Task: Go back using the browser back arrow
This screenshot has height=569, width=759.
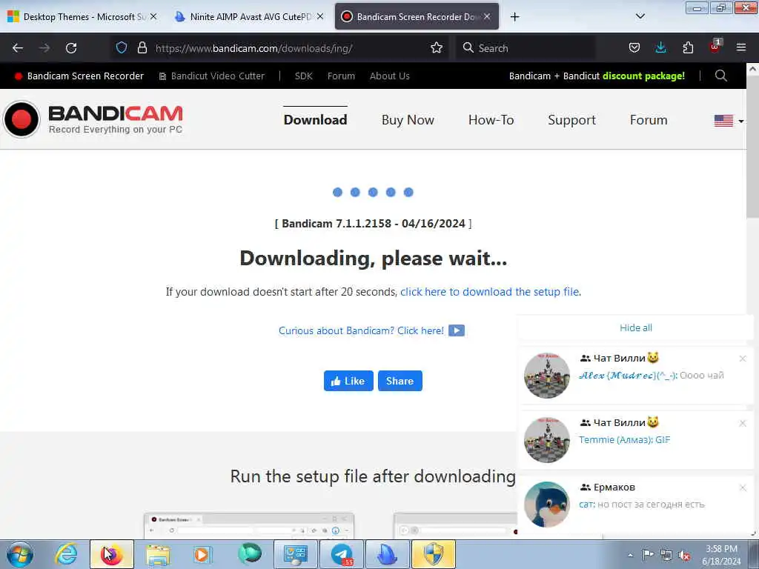Action: click(18, 48)
